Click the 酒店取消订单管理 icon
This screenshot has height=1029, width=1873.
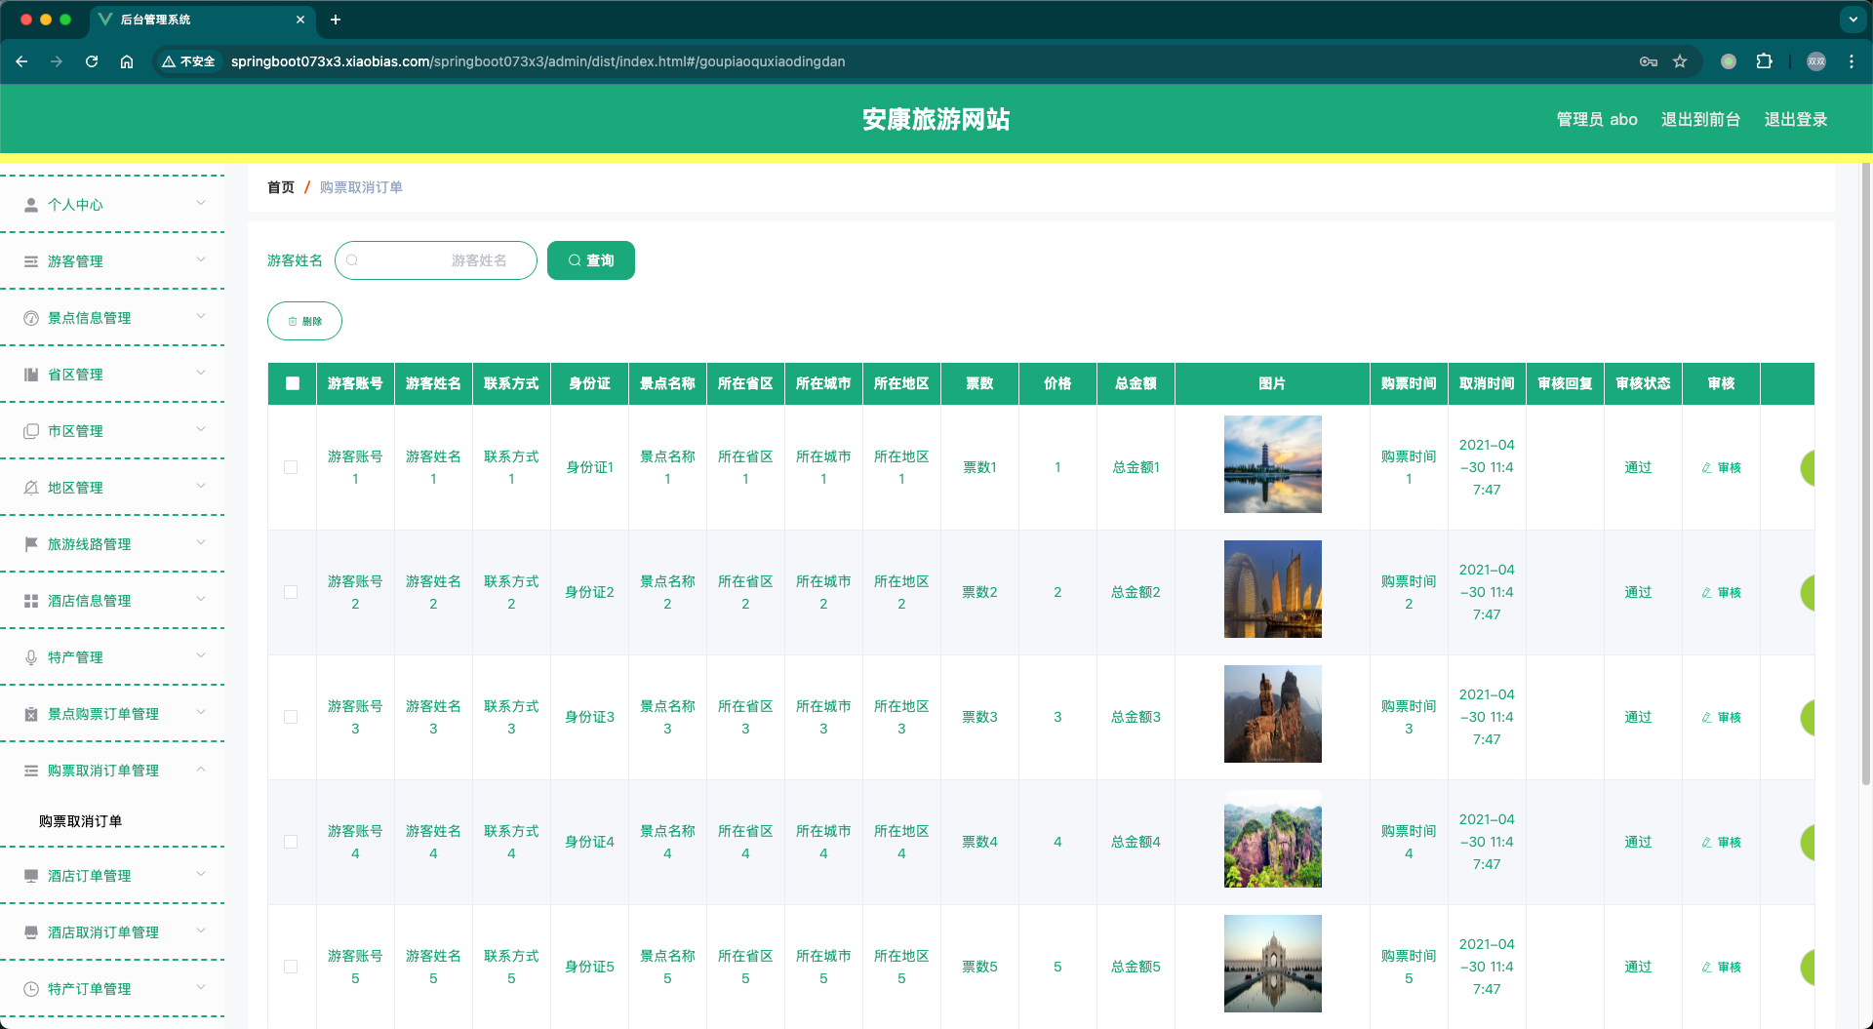(x=31, y=932)
